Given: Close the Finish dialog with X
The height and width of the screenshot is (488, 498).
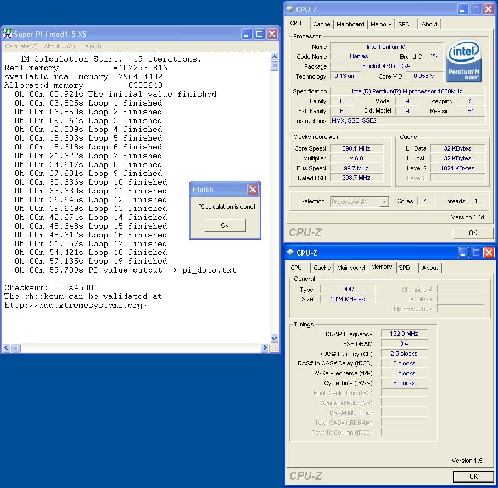Looking at the screenshot, I should 253,190.
